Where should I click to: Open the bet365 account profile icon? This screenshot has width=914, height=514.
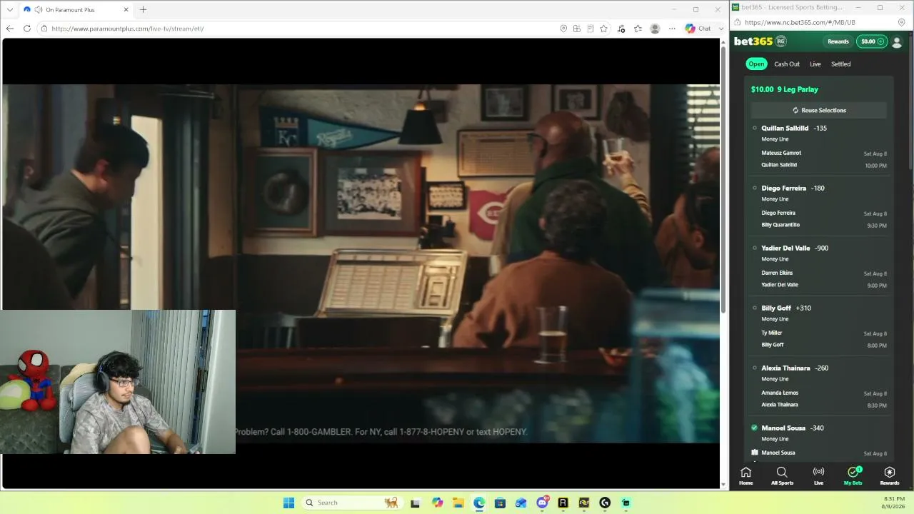898,42
